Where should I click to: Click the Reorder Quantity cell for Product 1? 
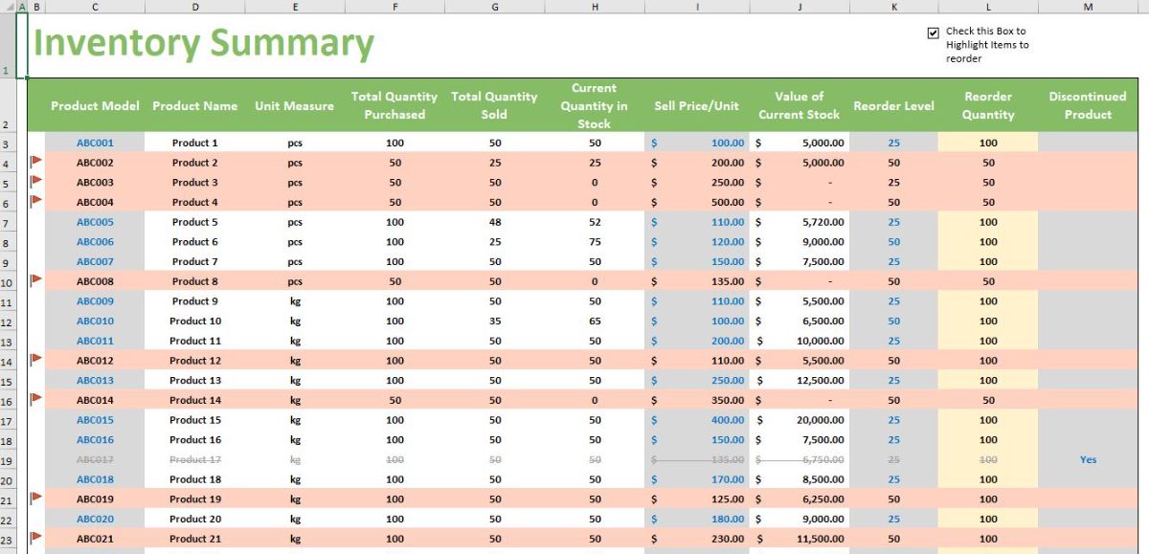[988, 143]
